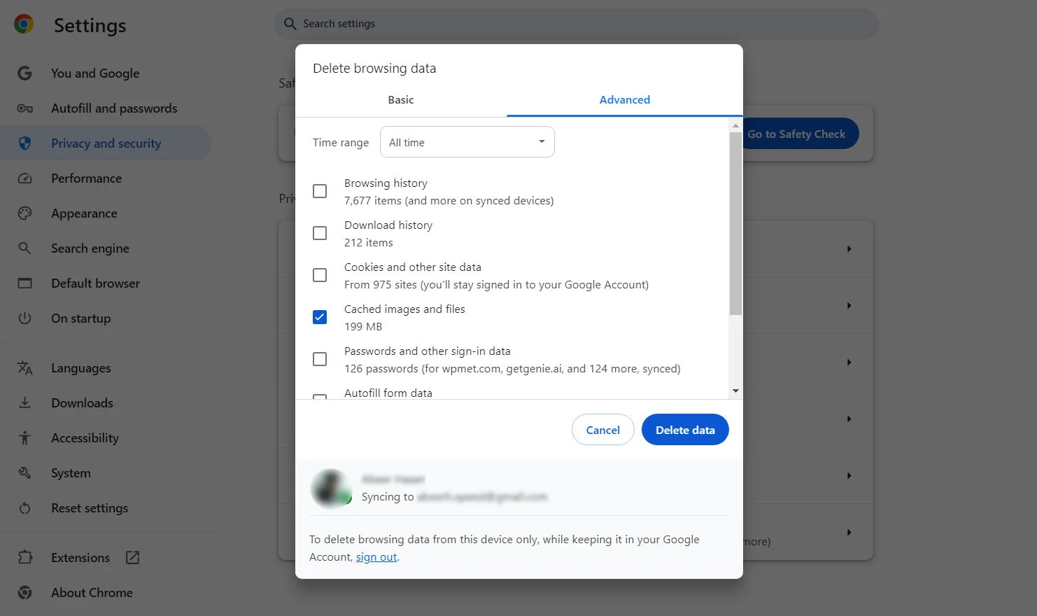
Task: Tick the Passwords and other sign-in data checkbox
Action: (320, 359)
